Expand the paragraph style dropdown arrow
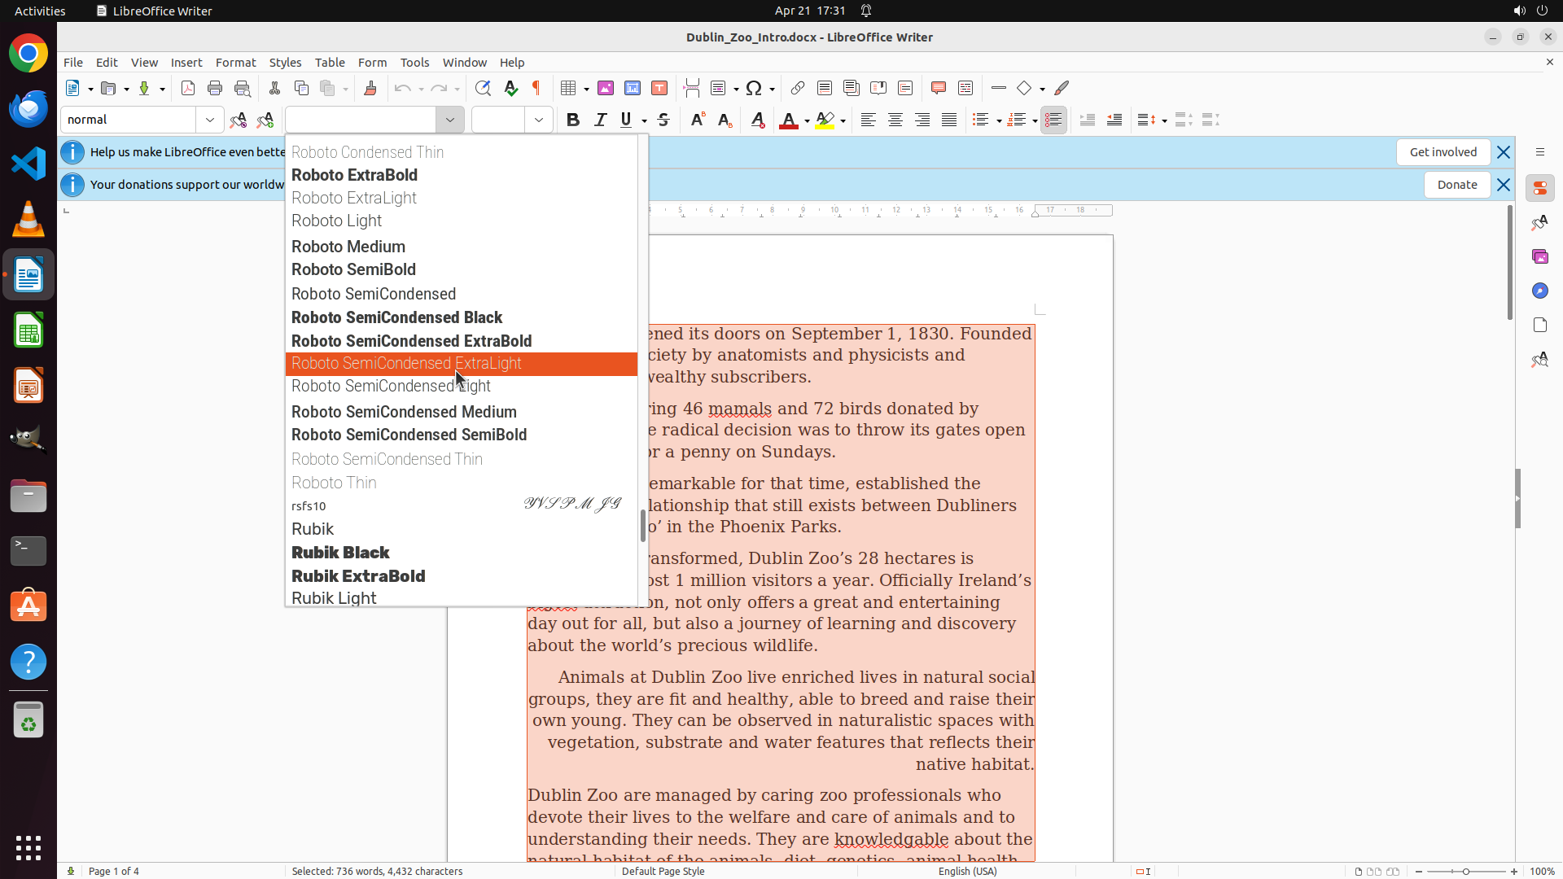1563x879 pixels. pyautogui.click(x=210, y=120)
